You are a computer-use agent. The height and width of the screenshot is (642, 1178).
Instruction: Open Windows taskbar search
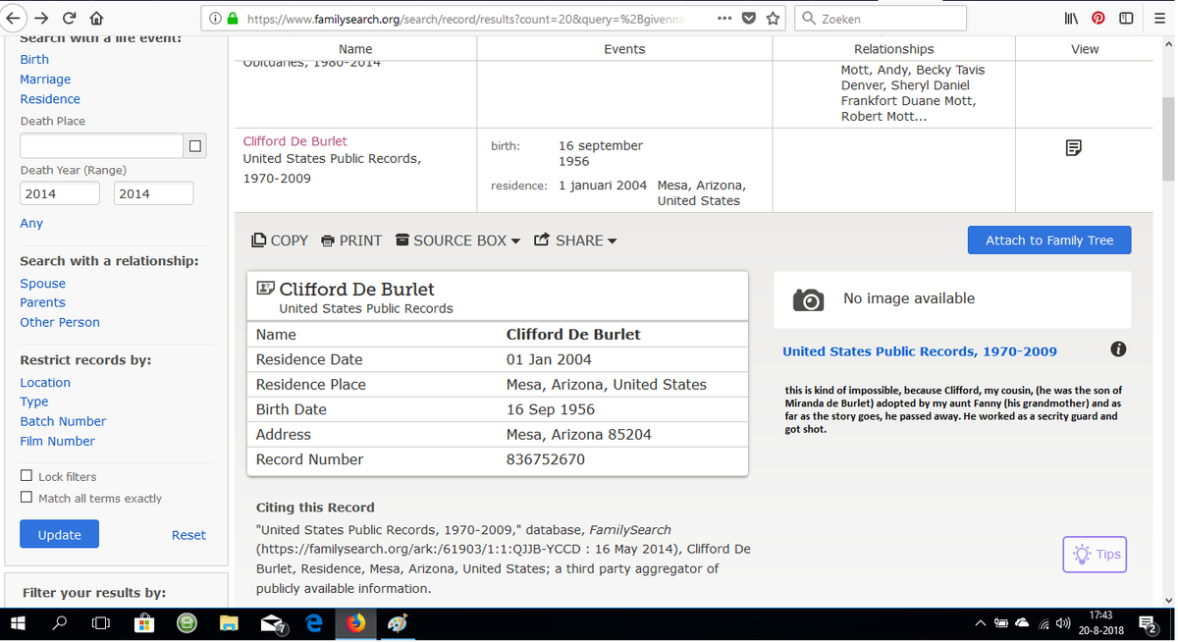coord(59,622)
